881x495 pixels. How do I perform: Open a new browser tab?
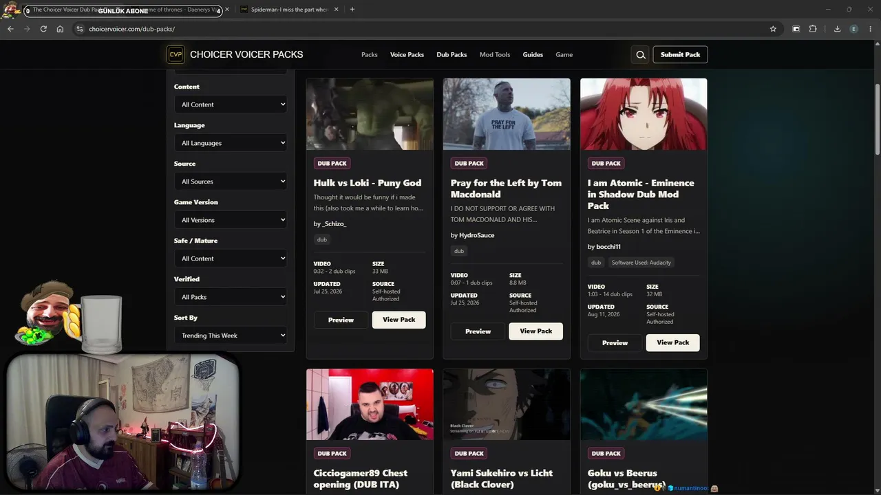pos(352,10)
